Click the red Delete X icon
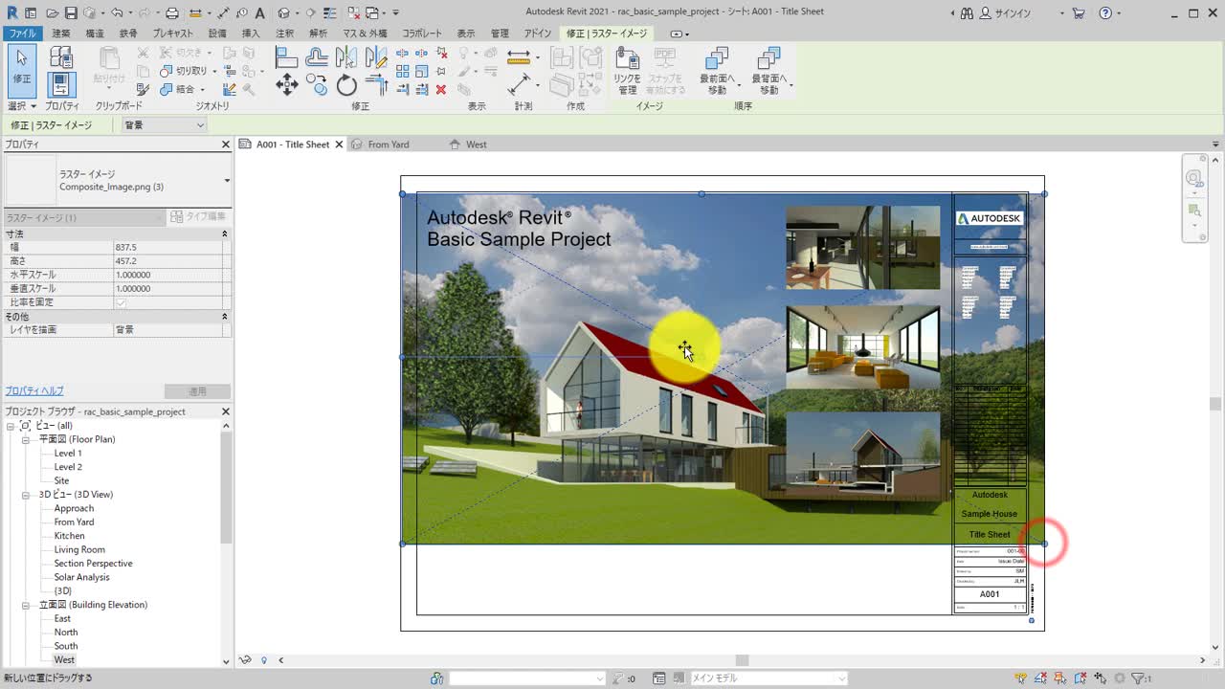Viewport: 1225px width, 689px height. [x=441, y=89]
